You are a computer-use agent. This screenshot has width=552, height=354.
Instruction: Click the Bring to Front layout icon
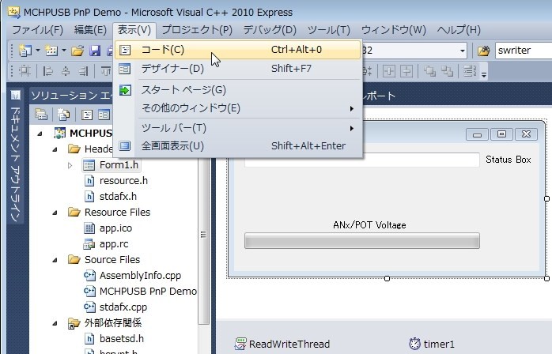tap(429, 71)
